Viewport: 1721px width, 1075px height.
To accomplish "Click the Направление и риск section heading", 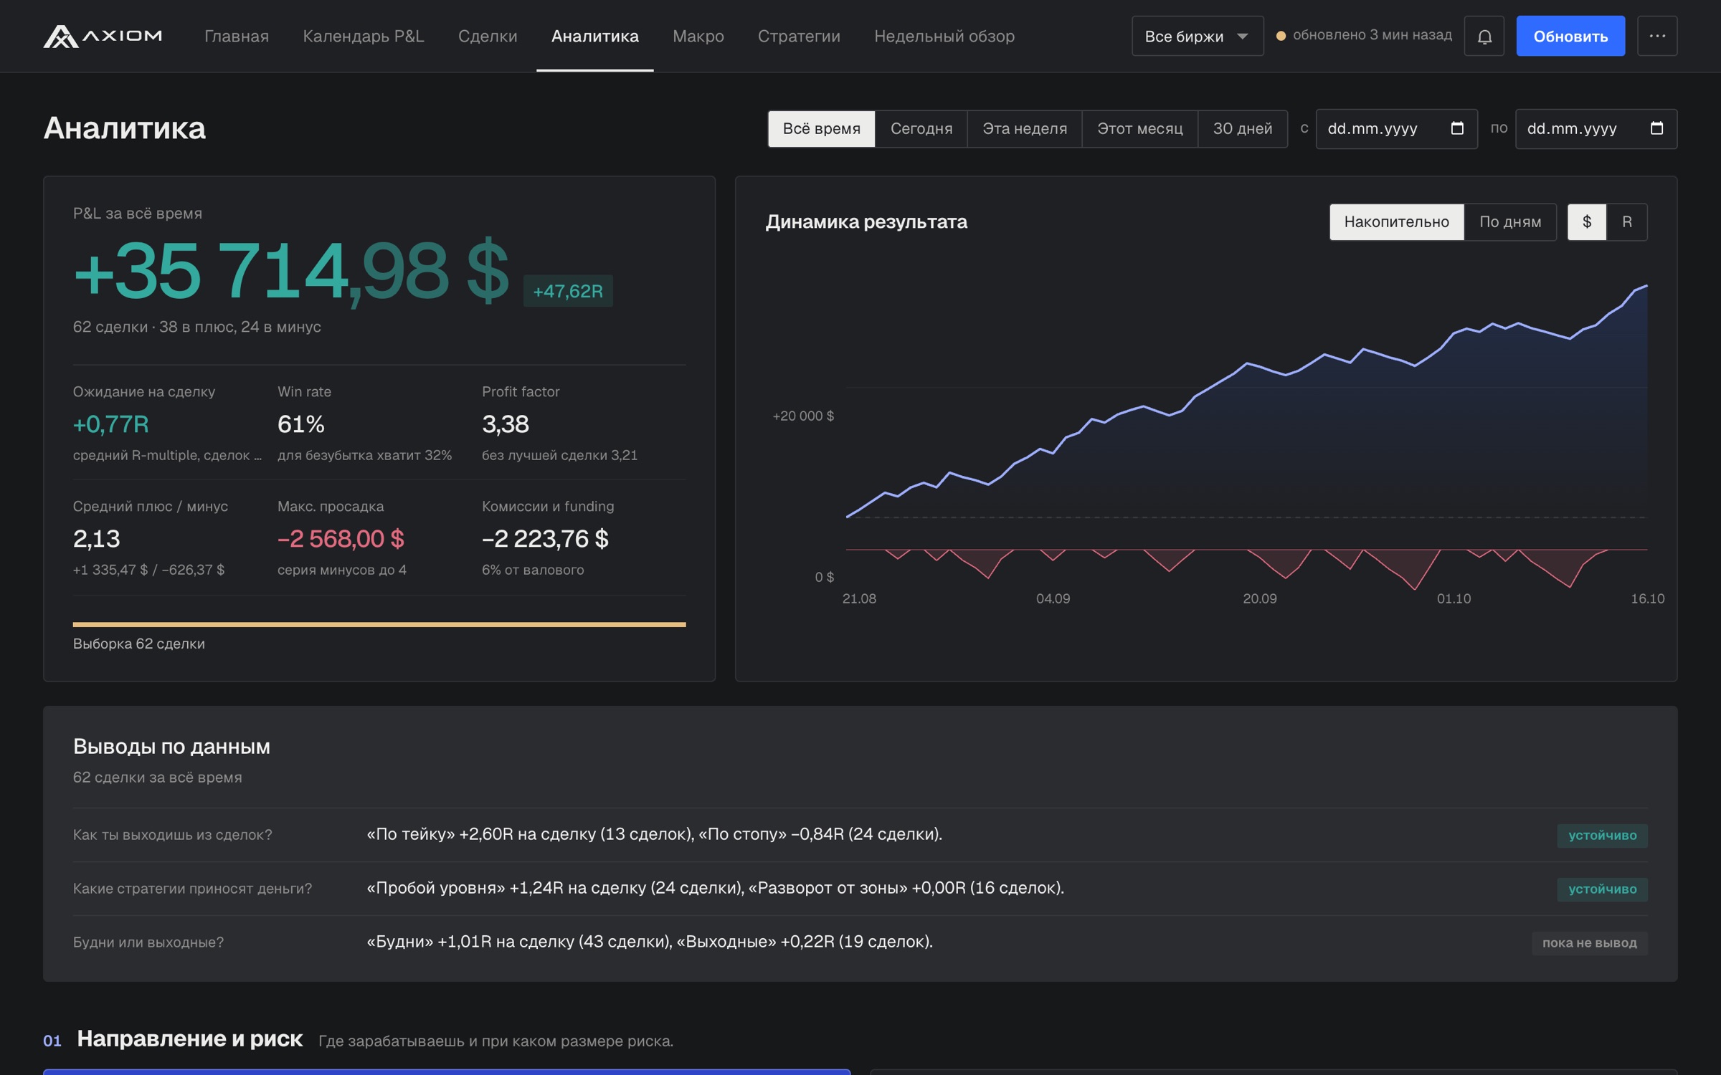I will click(189, 1039).
